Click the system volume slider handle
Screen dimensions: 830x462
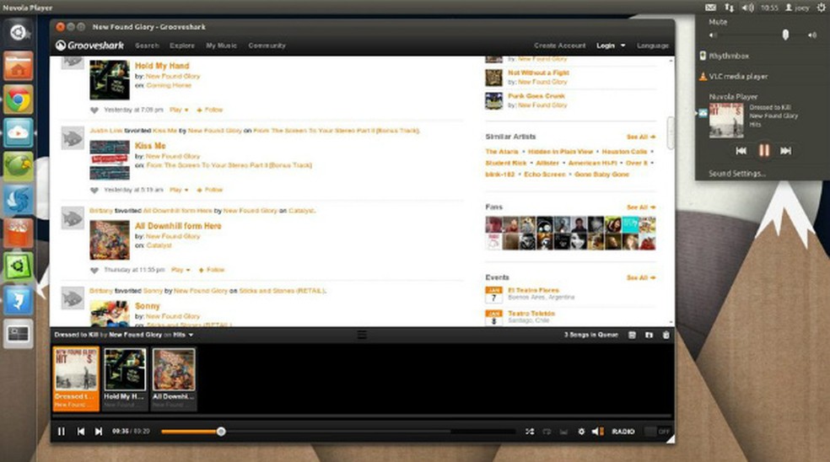(x=785, y=35)
